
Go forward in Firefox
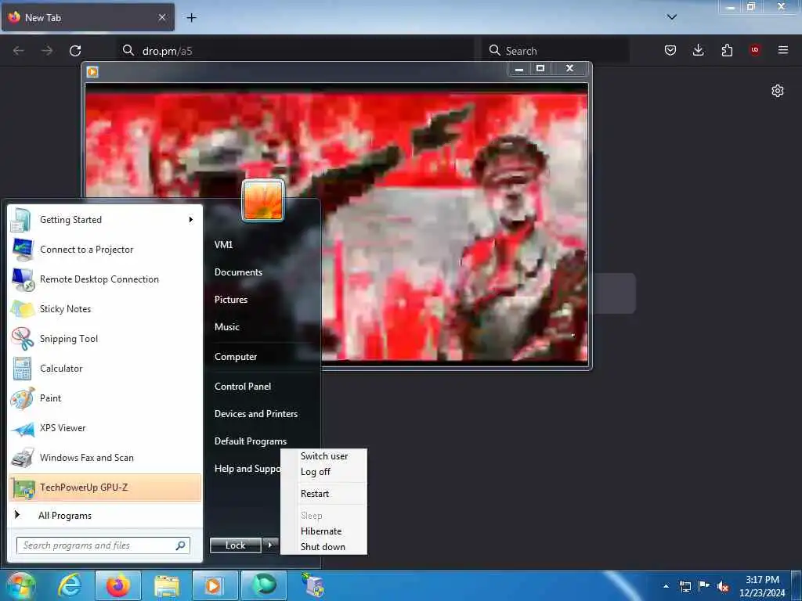click(x=47, y=51)
